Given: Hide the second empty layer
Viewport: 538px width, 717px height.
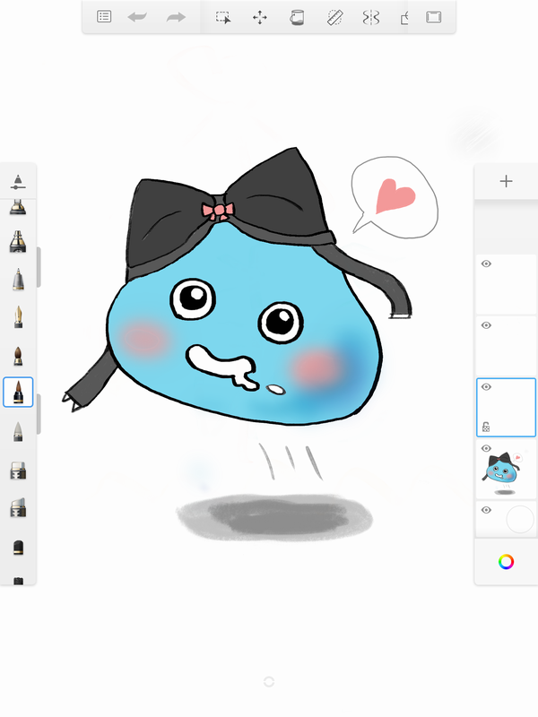Looking at the screenshot, I should click(486, 325).
